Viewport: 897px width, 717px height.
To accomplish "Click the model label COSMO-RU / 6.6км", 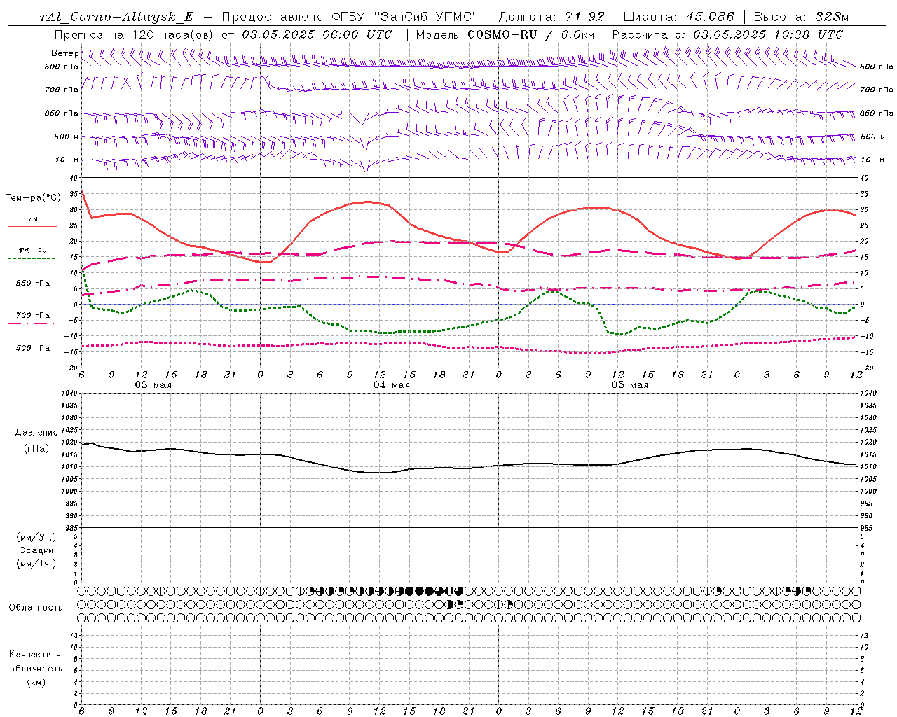I will pos(530,34).
